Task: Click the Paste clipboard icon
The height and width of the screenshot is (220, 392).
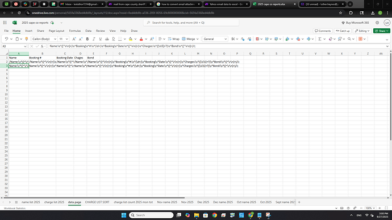Action: (17, 39)
